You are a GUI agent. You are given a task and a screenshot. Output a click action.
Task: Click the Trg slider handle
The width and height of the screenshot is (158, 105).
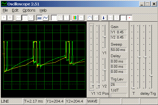tap(151, 76)
